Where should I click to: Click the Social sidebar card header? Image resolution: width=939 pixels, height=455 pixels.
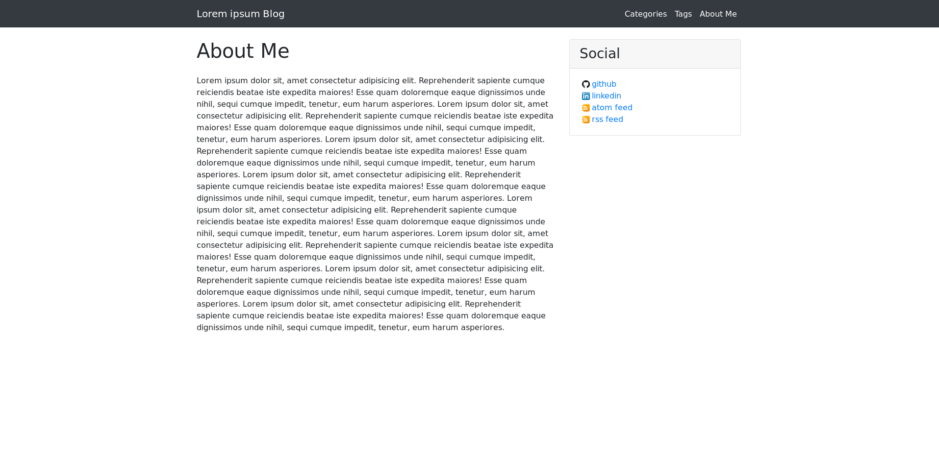tap(655, 54)
